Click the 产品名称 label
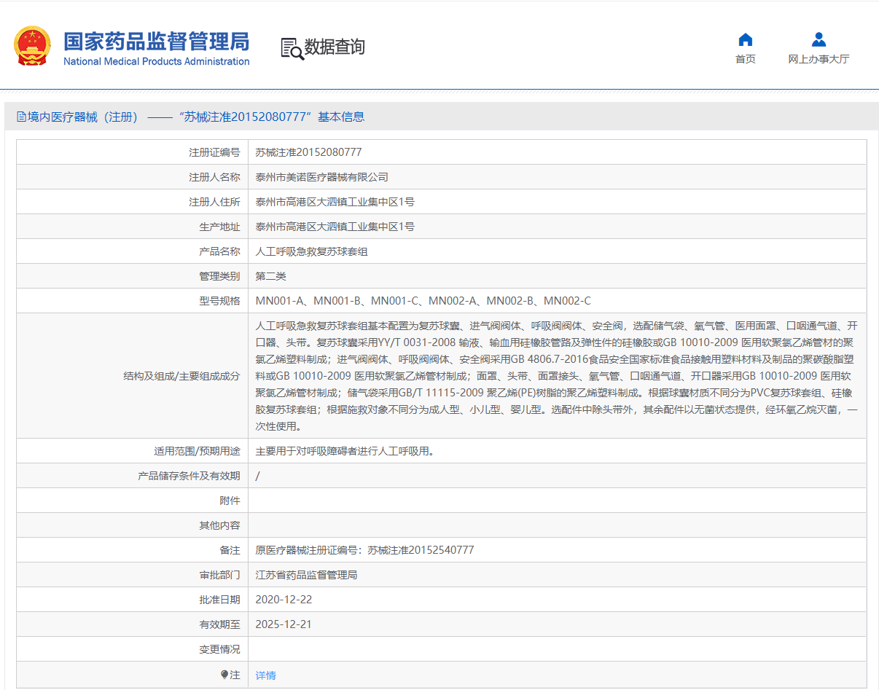The height and width of the screenshot is (690, 879). pyautogui.click(x=219, y=251)
